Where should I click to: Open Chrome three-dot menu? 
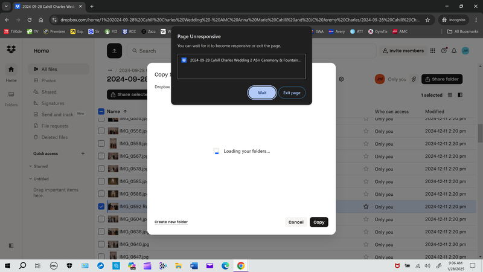pos(476,20)
